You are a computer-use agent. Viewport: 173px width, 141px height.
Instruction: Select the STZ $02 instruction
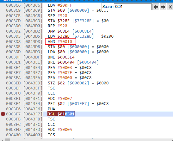coord(78,83)
